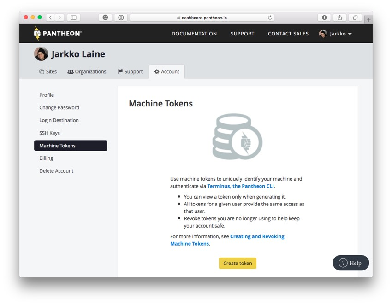The height and width of the screenshot is (305, 392).
Task: Follow the Terminus, the Pantheon CLI link
Action: (x=240, y=186)
